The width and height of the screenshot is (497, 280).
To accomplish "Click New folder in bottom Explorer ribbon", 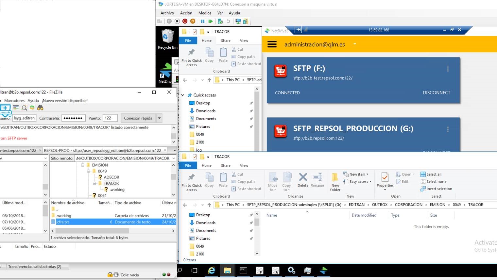I will [x=335, y=182].
